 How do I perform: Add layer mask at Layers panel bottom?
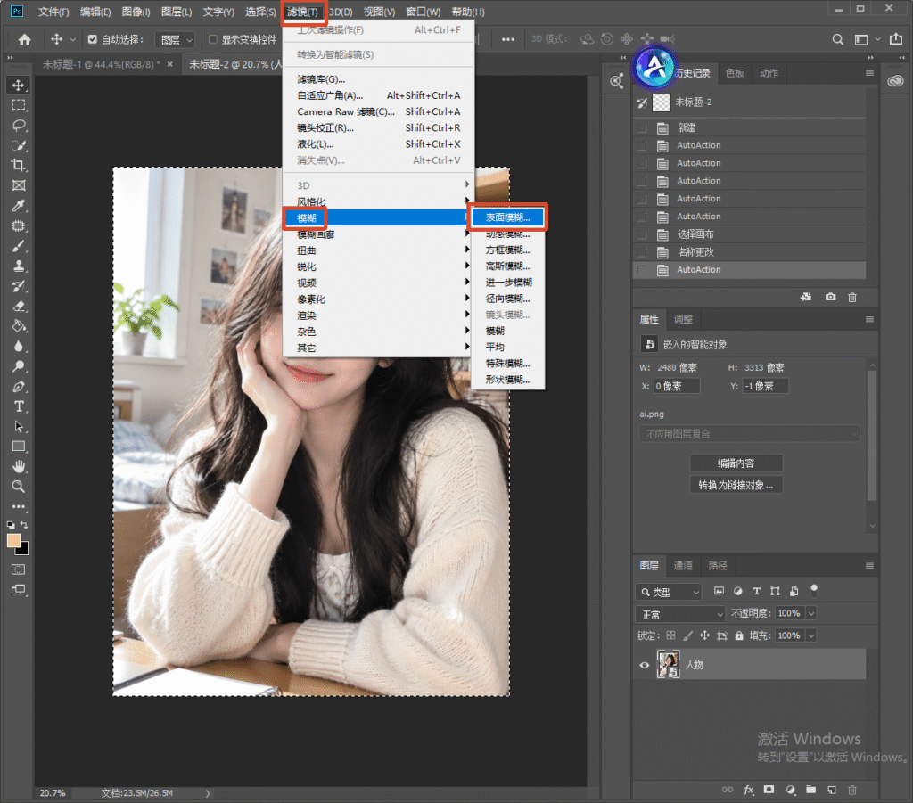click(x=769, y=790)
